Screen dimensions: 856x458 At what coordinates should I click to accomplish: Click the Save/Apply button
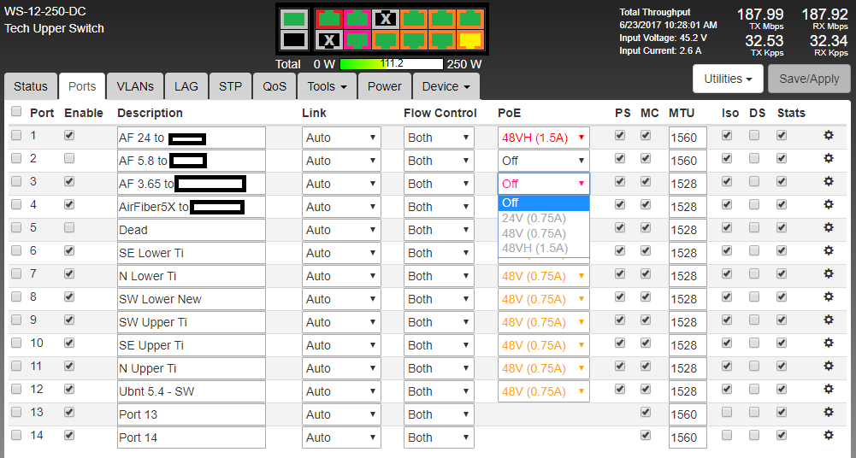pos(809,79)
